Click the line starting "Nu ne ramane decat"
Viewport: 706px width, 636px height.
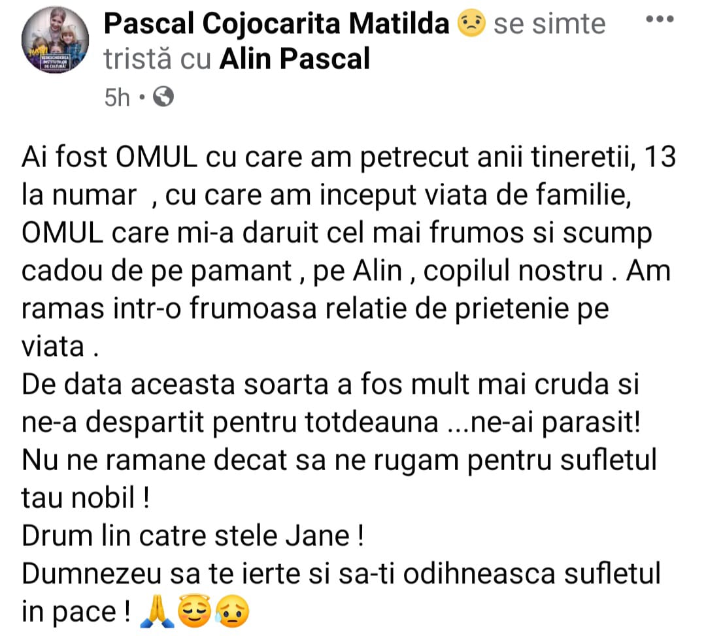[x=339, y=460]
